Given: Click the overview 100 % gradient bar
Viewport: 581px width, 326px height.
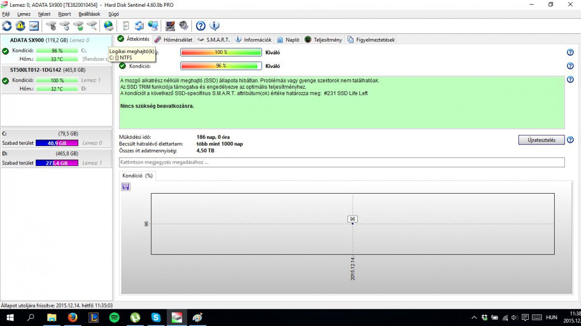Looking at the screenshot, I should [x=221, y=52].
